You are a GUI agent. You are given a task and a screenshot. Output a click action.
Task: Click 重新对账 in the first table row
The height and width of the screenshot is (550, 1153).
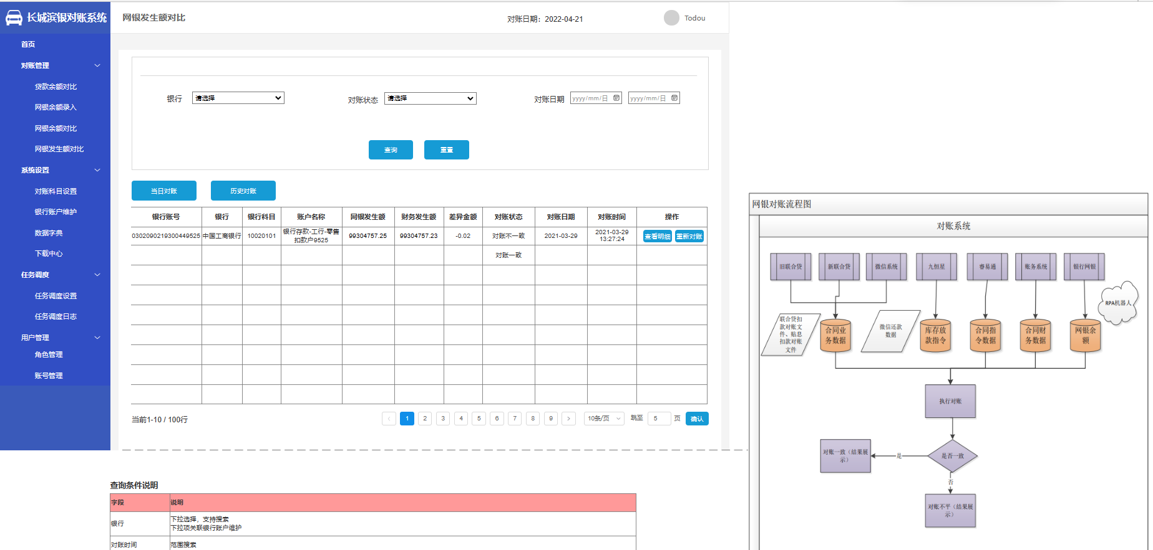689,236
